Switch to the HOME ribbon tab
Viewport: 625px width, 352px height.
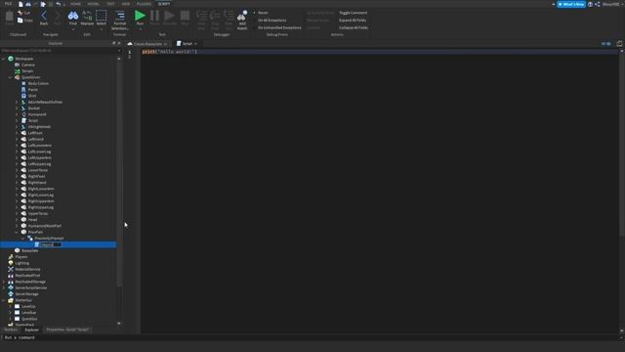tap(75, 4)
